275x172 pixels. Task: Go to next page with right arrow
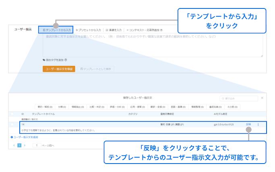pos(25,145)
